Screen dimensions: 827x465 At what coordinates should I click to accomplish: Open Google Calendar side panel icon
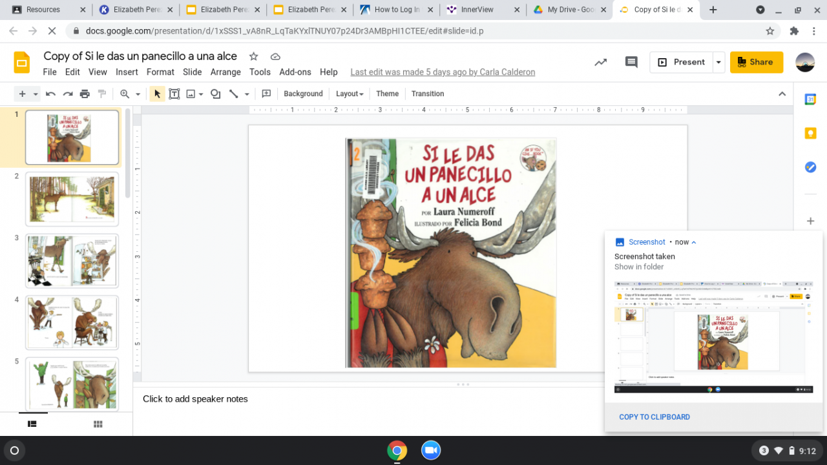tap(810, 99)
